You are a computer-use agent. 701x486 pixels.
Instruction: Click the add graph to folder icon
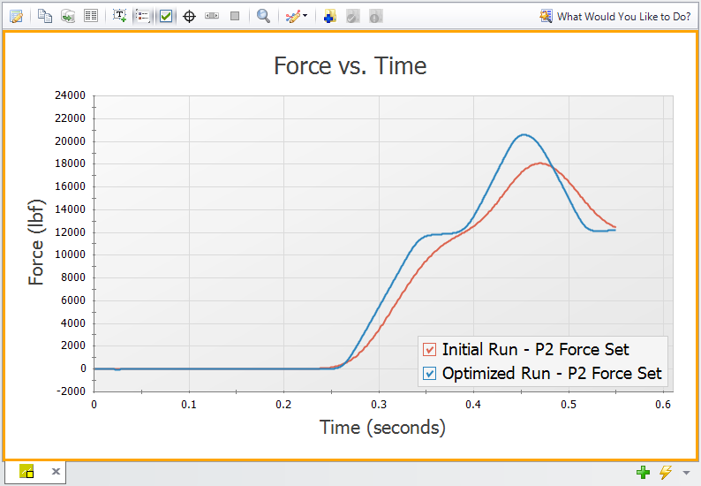coord(330,16)
